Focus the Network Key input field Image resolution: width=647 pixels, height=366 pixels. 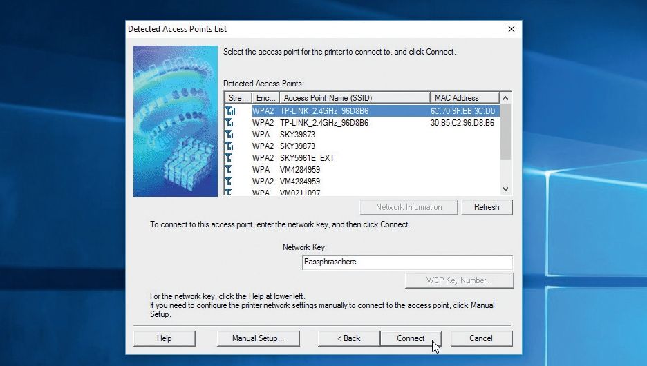coord(407,262)
